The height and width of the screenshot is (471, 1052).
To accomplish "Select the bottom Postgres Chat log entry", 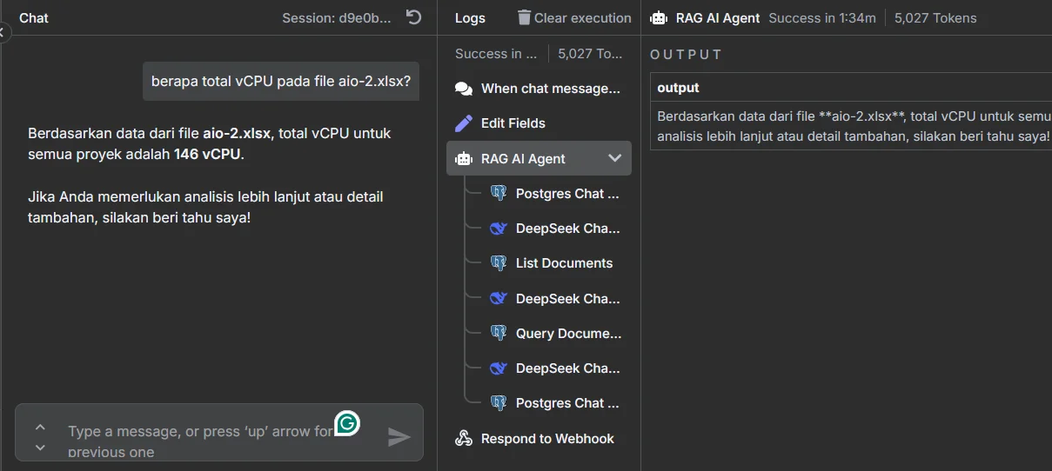I will pyautogui.click(x=567, y=403).
